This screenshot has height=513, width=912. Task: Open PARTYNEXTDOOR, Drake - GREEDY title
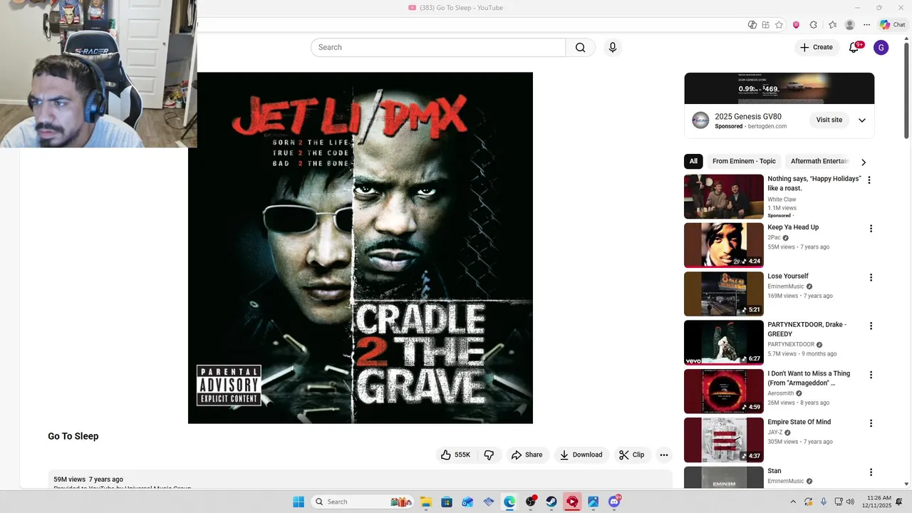point(807,329)
